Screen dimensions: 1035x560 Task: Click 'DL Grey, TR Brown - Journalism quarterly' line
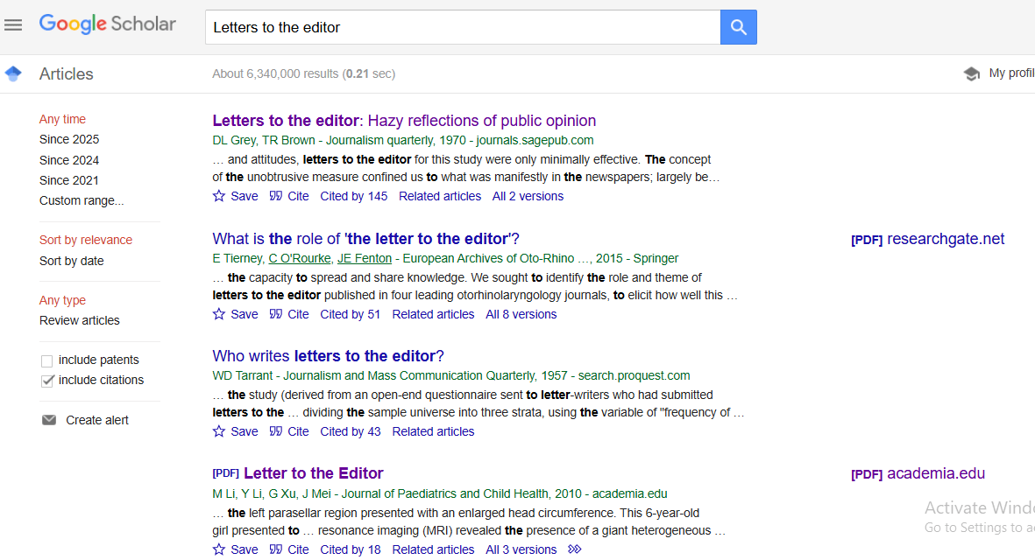pyautogui.click(x=402, y=140)
